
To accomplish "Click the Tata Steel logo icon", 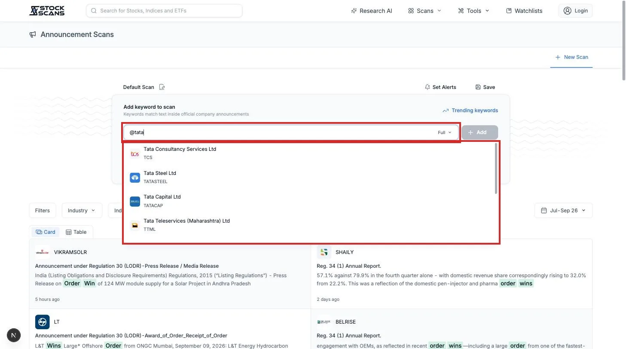I will pos(135,178).
